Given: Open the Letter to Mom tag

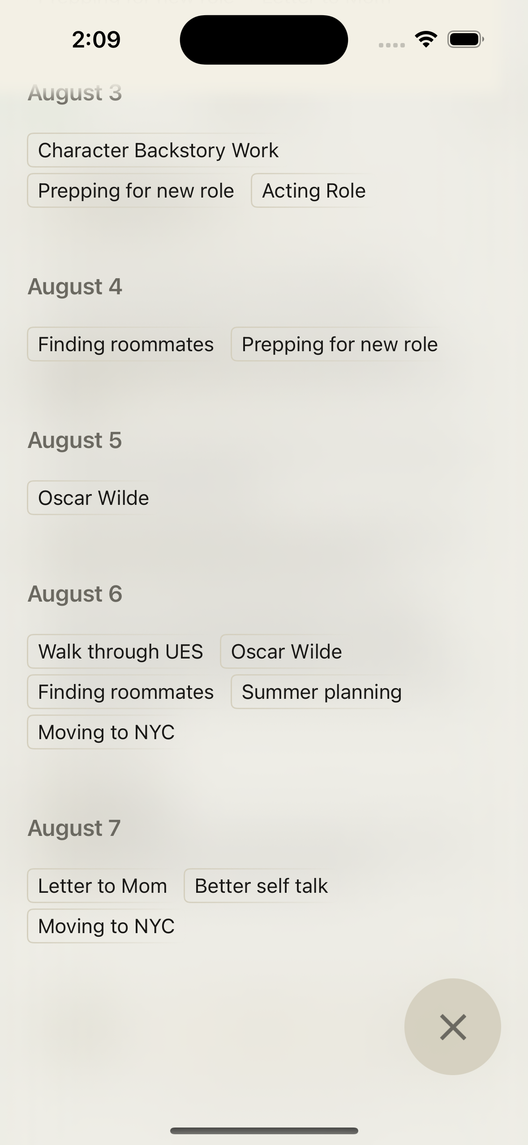Looking at the screenshot, I should pyautogui.click(x=103, y=886).
